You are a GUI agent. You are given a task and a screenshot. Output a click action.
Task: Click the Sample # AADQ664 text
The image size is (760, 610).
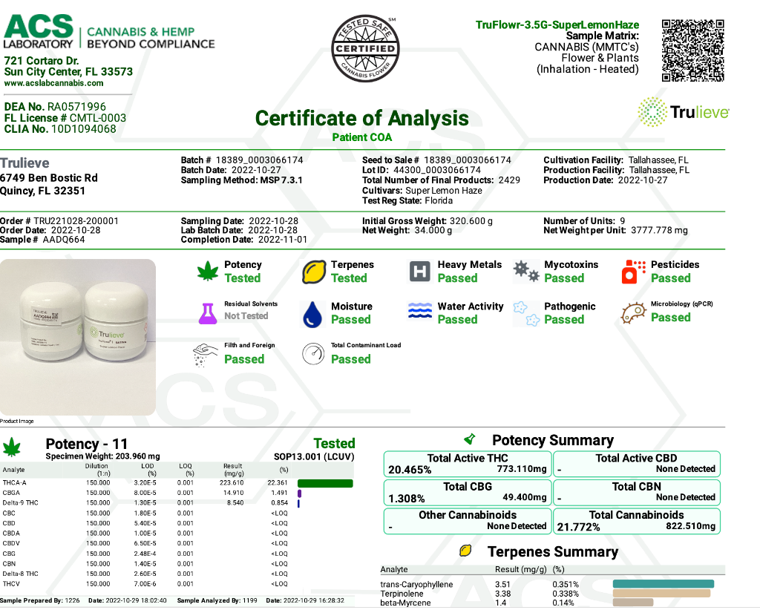coord(42,240)
